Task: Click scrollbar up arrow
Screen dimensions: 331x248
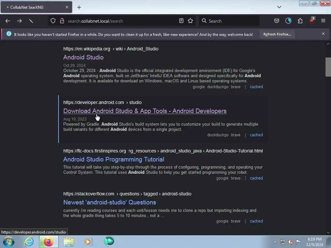Action: 328,44
